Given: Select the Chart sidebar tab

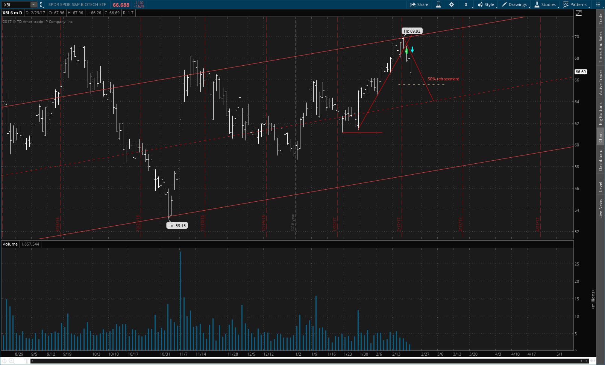Looking at the screenshot, I should click(x=600, y=137).
